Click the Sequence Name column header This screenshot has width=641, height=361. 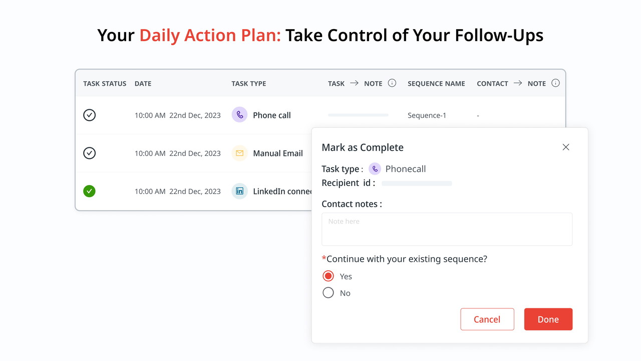[436, 84]
